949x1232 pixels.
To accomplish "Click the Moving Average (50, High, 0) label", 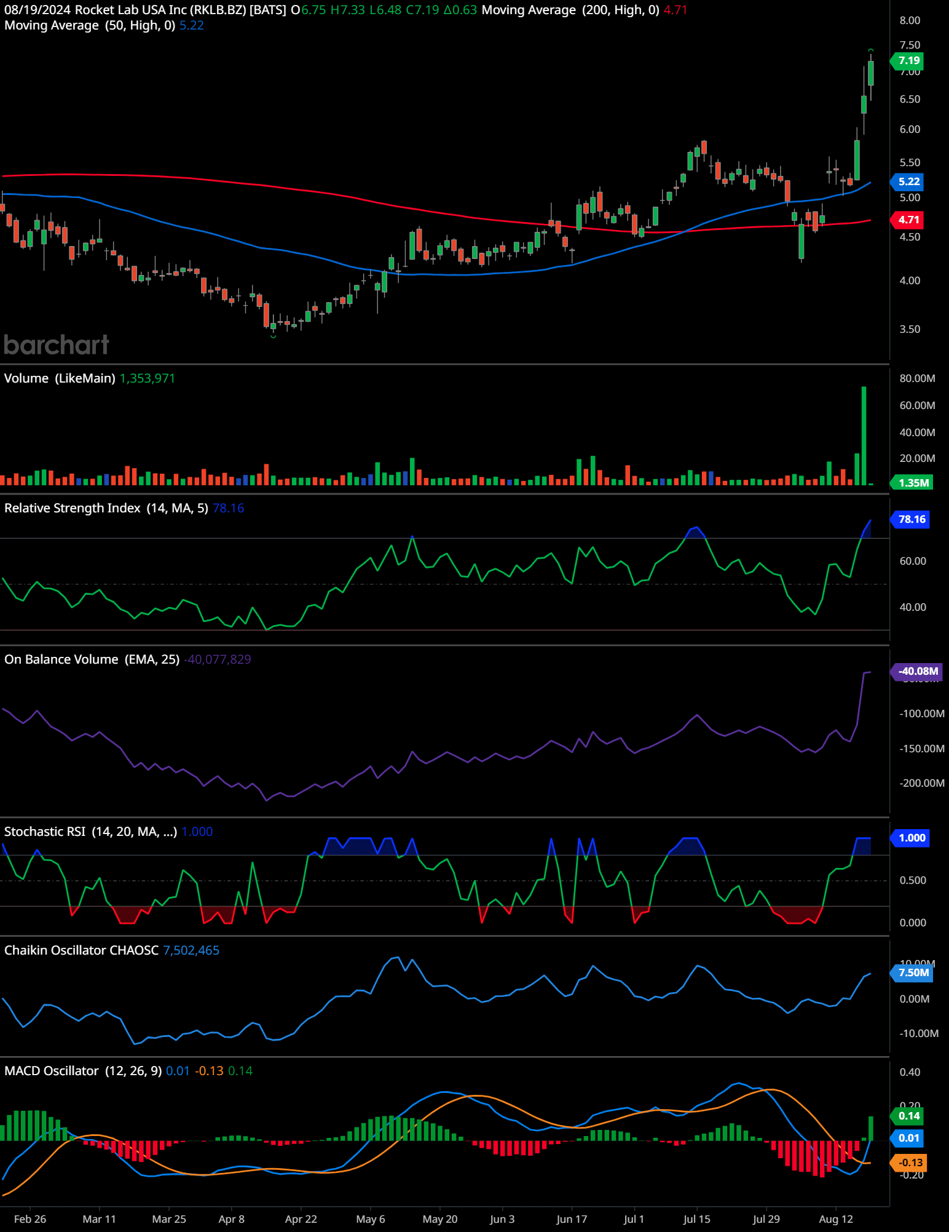I will click(90, 25).
